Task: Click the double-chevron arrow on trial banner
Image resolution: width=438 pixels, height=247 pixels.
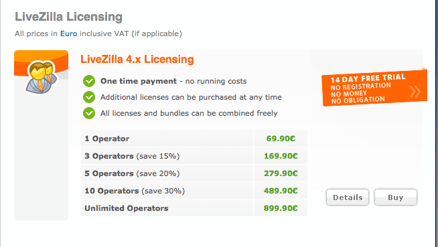Action: 415,91
